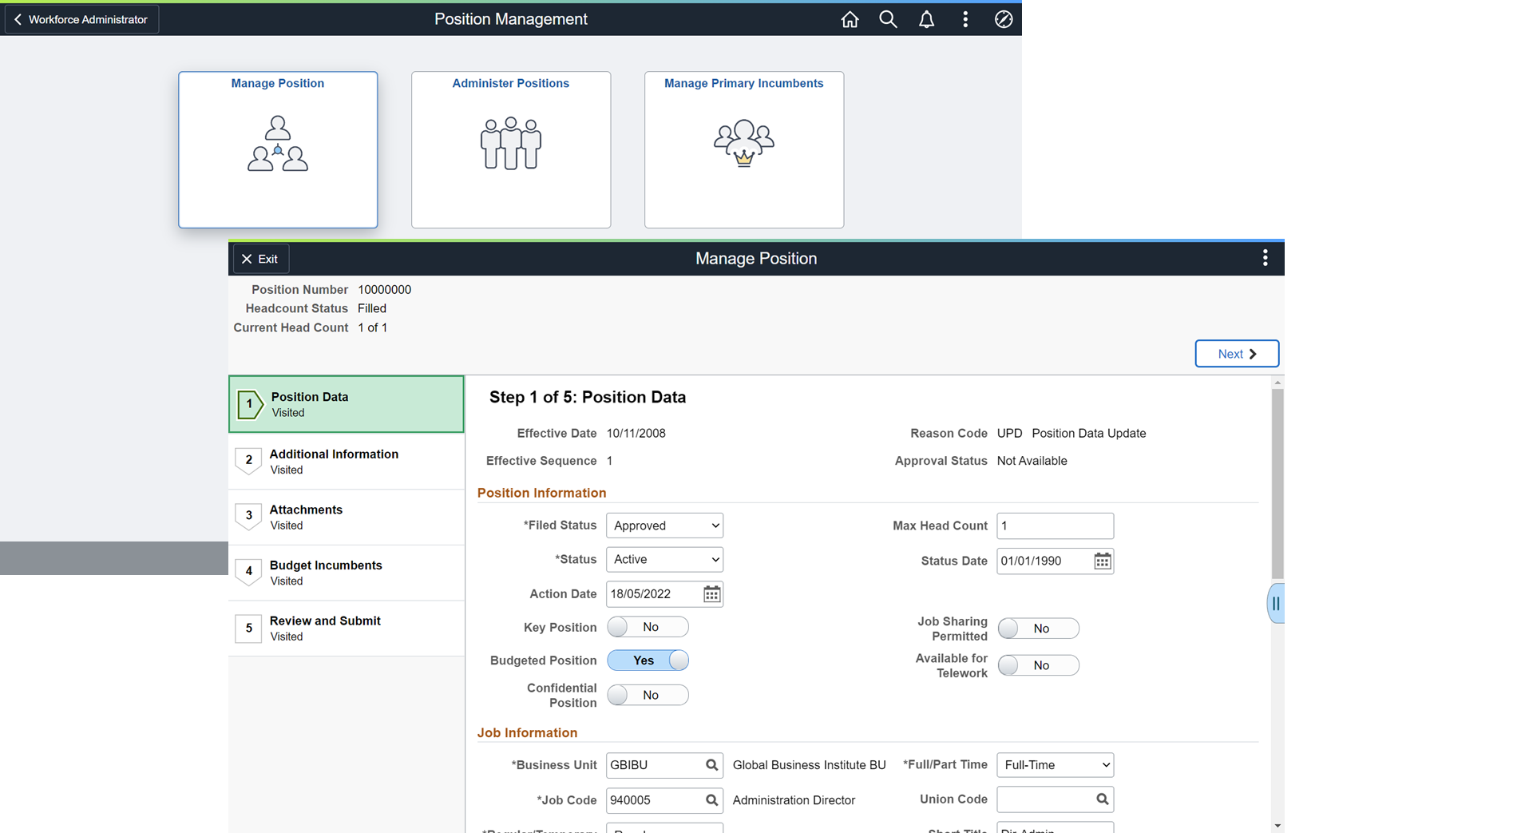Viewport: 1533px width, 833px height.
Task: Toggle Key Position switch
Action: pyautogui.click(x=648, y=627)
